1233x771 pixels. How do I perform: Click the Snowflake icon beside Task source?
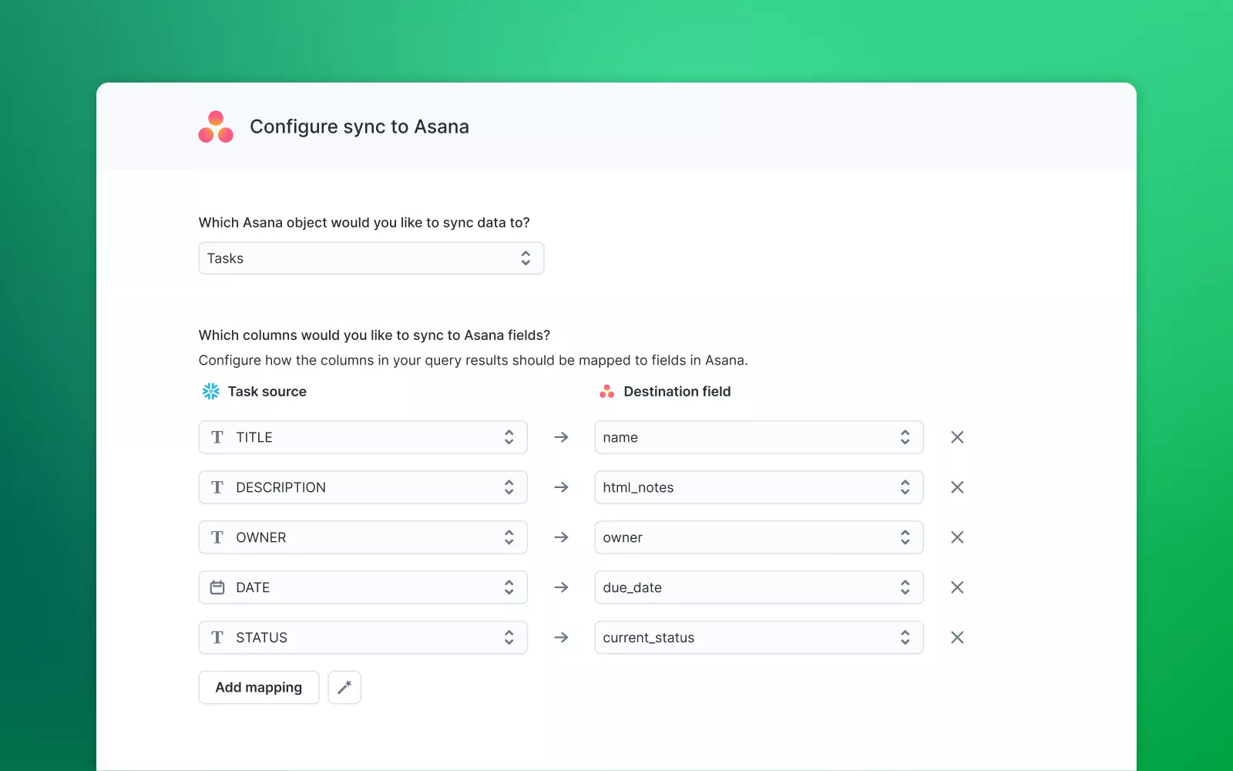[210, 392]
